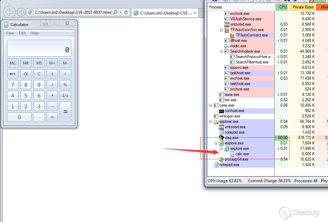The height and width of the screenshot is (222, 328).
Task: Click the calc.exe calculator icon
Action: tap(232, 154)
